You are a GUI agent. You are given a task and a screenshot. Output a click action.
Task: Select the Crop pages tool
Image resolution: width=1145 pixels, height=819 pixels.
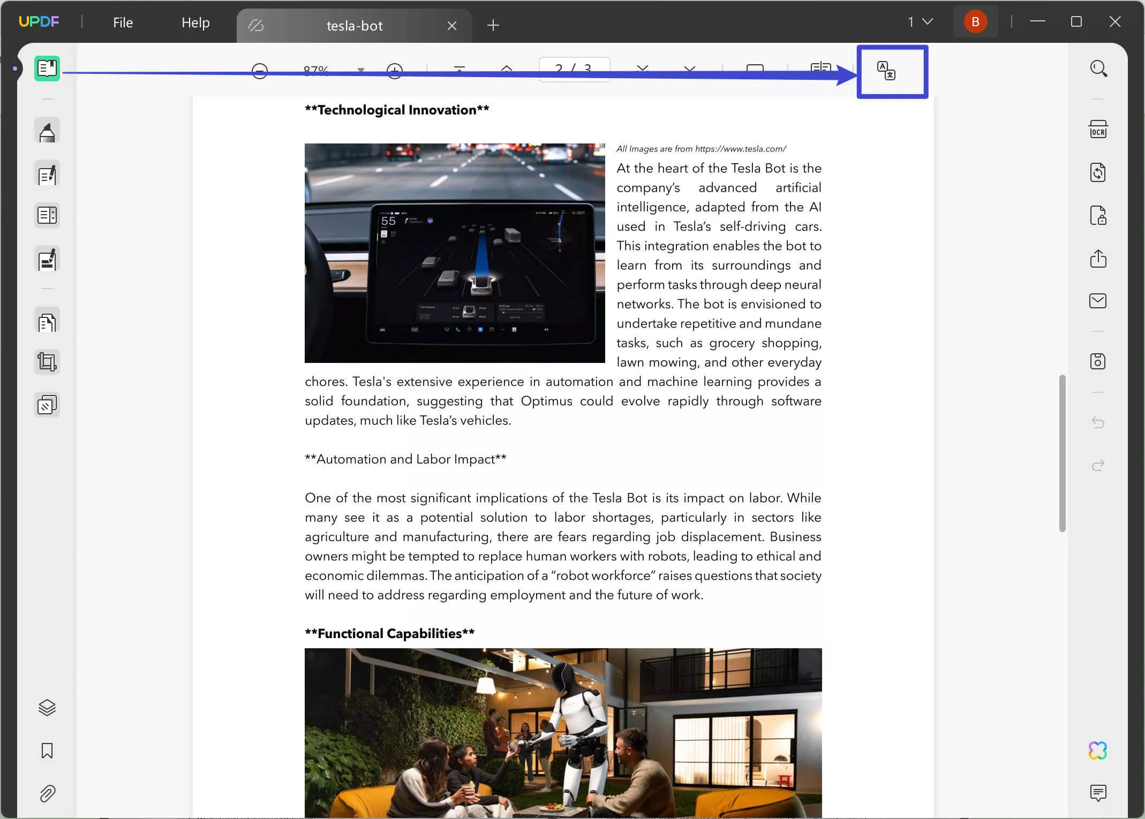(x=47, y=361)
